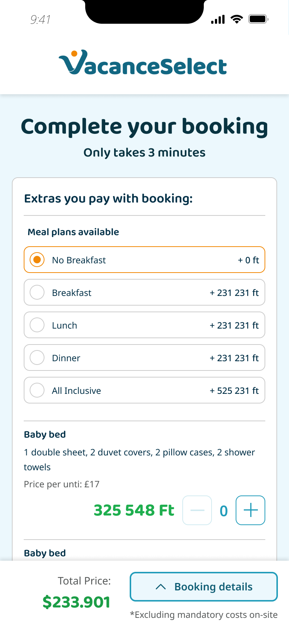This screenshot has height=626, width=289.
Task: Click the Total Price amount $233.901
Action: pyautogui.click(x=77, y=602)
